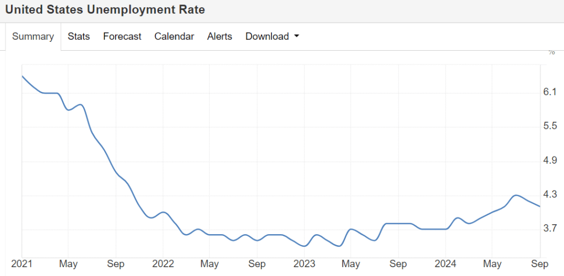564x276 pixels.
Task: Click the 6.1 value on the y-axis
Action: pyautogui.click(x=550, y=92)
